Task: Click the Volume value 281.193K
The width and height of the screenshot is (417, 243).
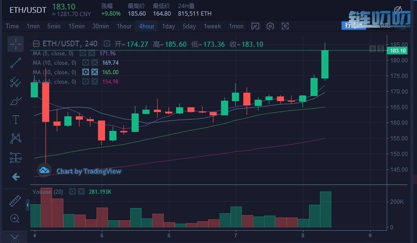Action: (100, 192)
